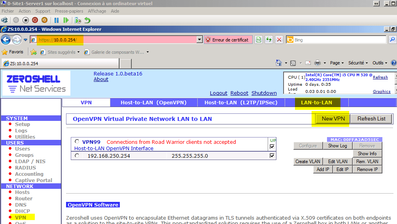Screen dimensions: 397x224
Task: Select the 192.168.250.254 radio button
Action: click(77, 156)
